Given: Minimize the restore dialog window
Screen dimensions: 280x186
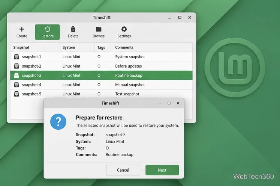Looking at the screenshot, I should coord(160,103).
